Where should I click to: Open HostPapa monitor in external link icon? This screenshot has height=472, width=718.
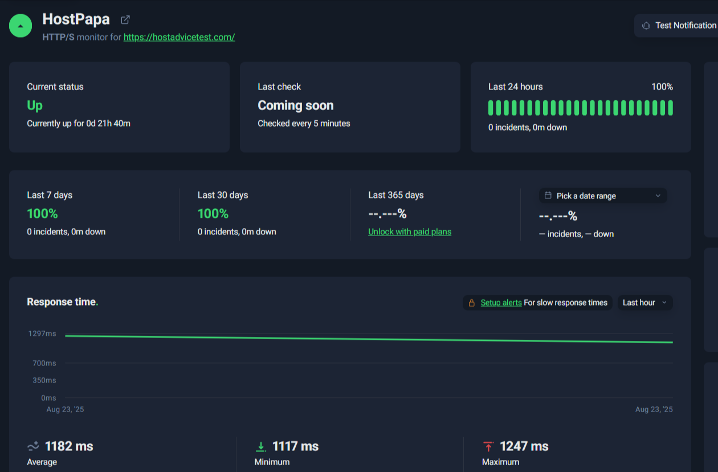click(x=125, y=20)
